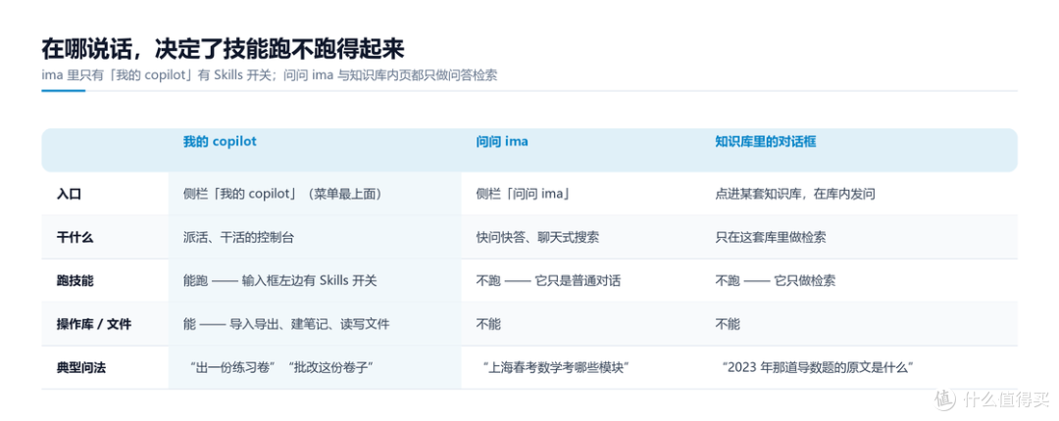Click the 典型问法 row label

pyautogui.click(x=80, y=368)
